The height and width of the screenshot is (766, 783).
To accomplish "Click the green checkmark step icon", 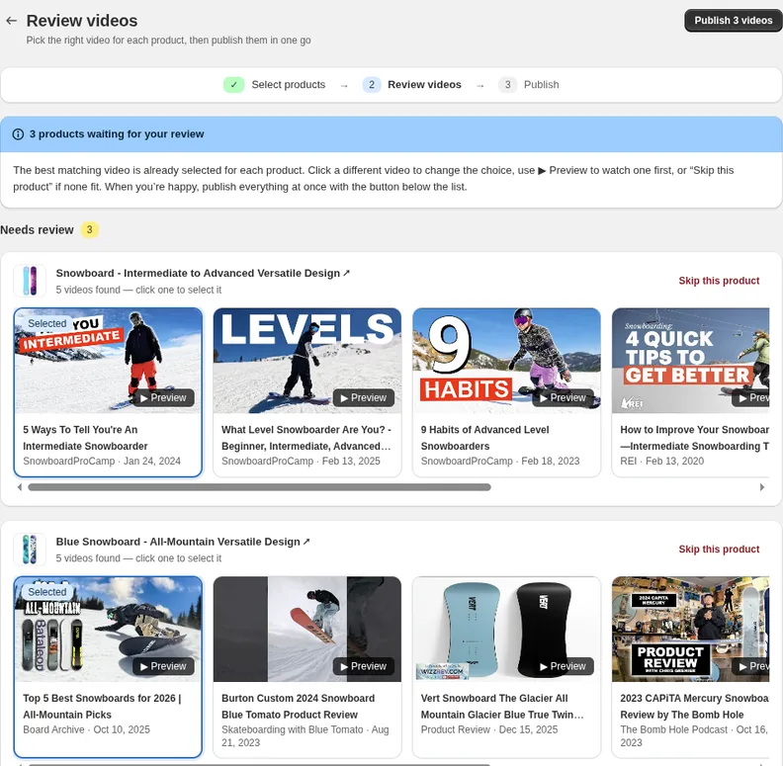I will pyautogui.click(x=233, y=85).
